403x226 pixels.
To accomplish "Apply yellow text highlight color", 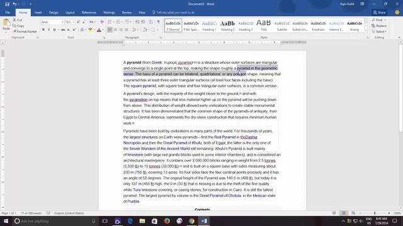I will click(90, 30).
